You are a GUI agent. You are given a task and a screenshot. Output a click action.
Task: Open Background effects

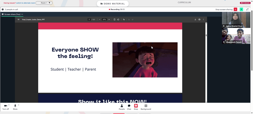point(146,107)
